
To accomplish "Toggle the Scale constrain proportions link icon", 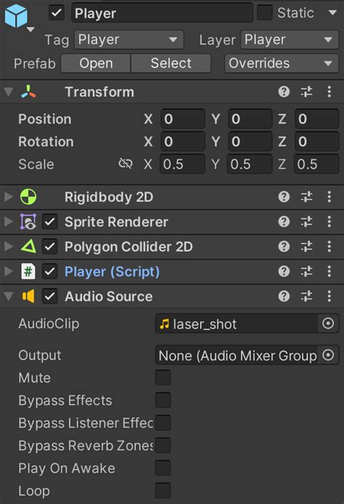I will (x=126, y=164).
